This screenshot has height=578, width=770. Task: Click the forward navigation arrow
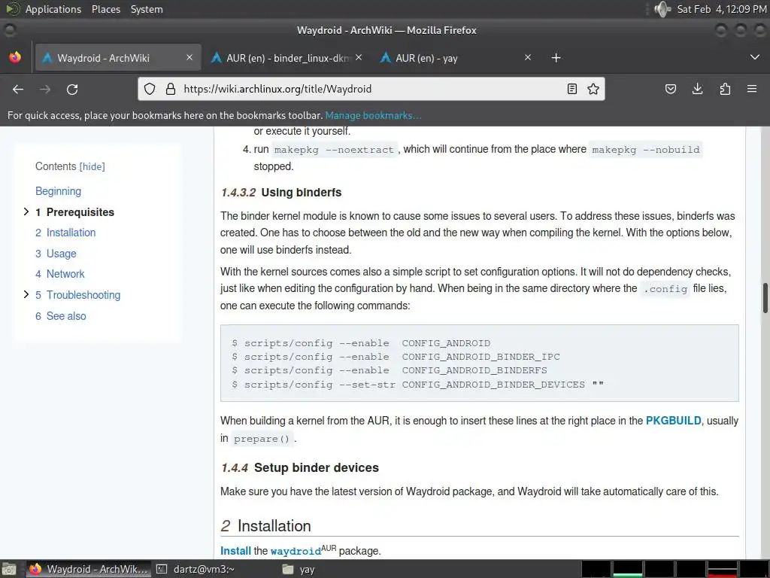click(x=45, y=89)
